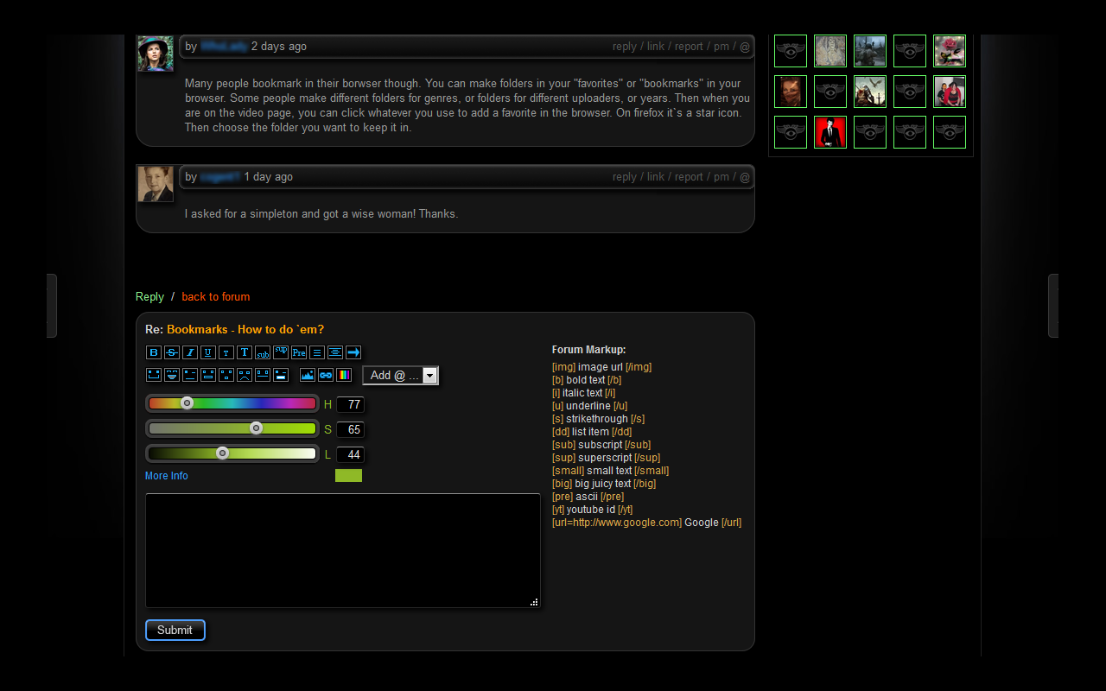The image size is (1106, 691).
Task: Open the rainbow color picker icon
Action: 344,375
